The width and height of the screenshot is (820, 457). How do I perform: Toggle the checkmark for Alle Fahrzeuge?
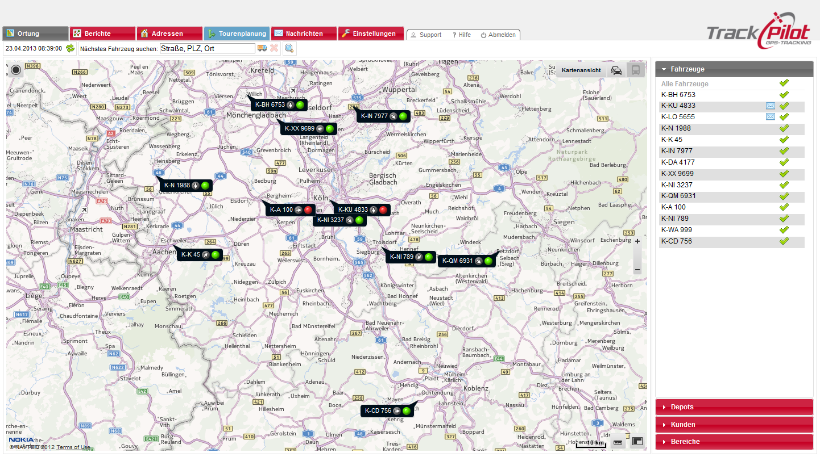pyautogui.click(x=784, y=83)
